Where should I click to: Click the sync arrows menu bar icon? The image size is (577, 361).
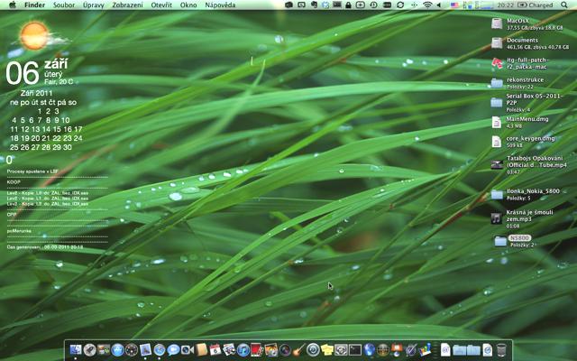click(x=400, y=5)
